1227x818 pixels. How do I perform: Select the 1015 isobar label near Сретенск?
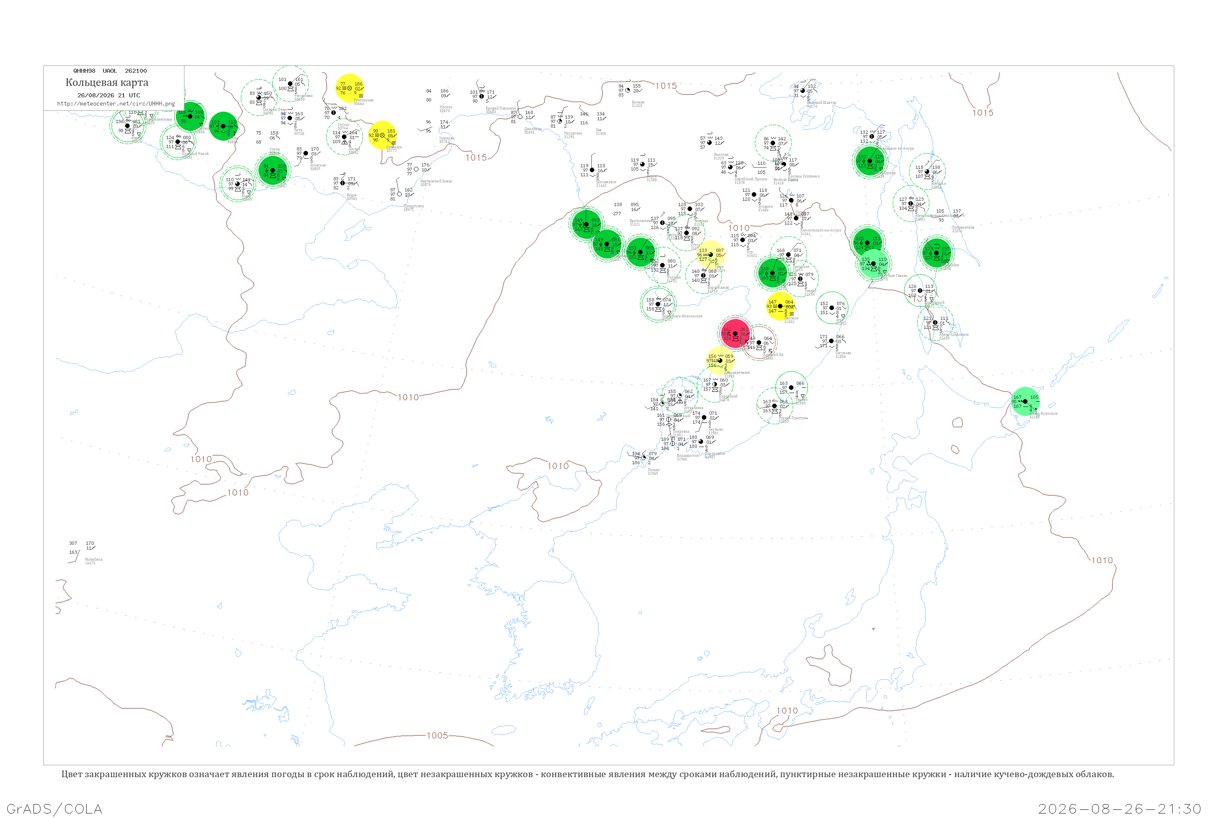click(476, 157)
